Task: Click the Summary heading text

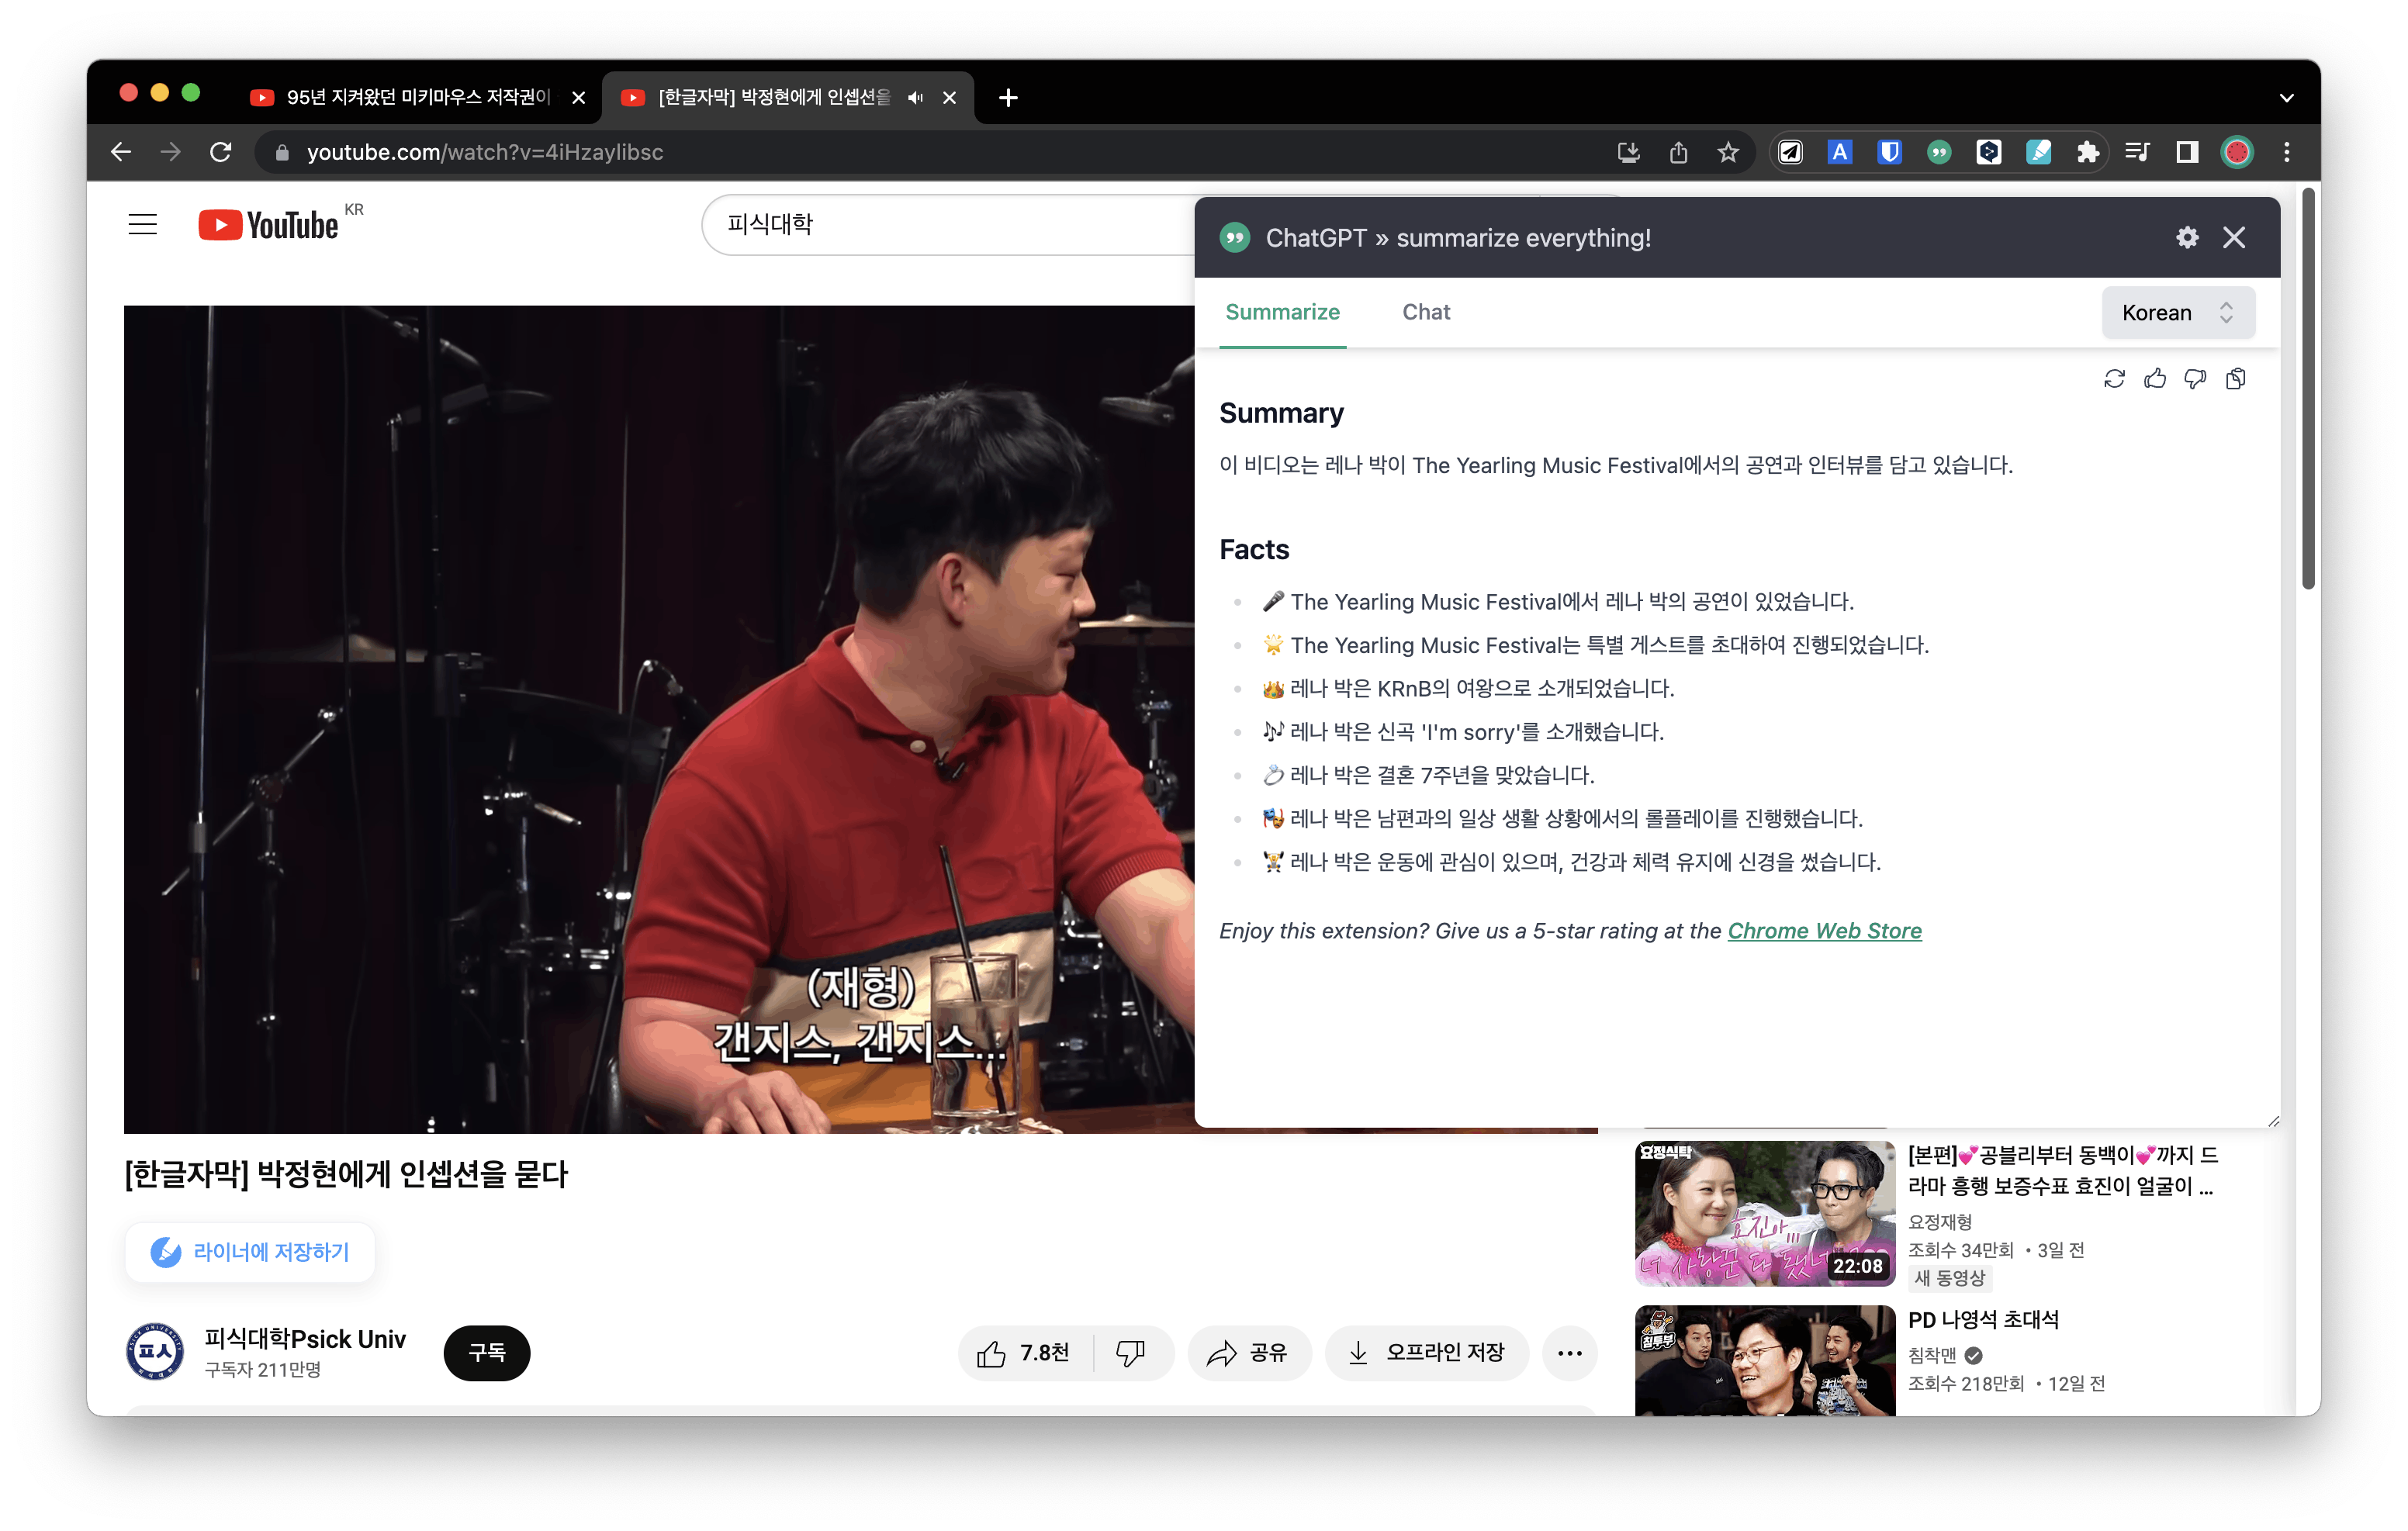Action: (x=1281, y=413)
